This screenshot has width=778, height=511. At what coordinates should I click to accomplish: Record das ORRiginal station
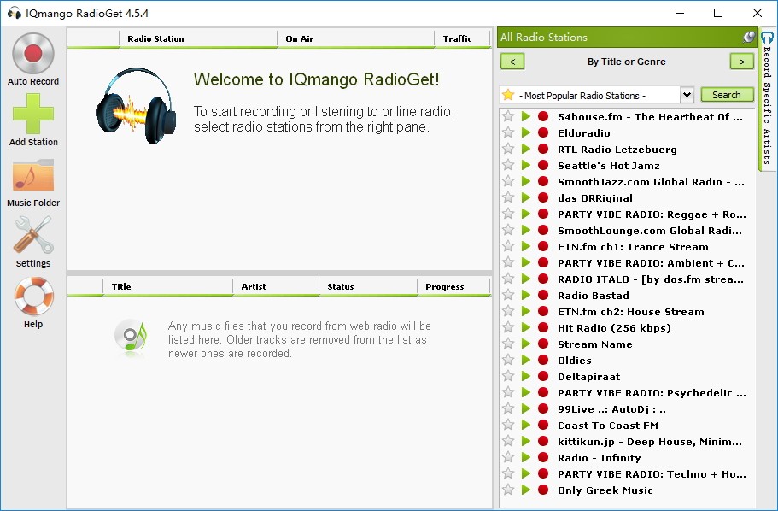point(543,198)
